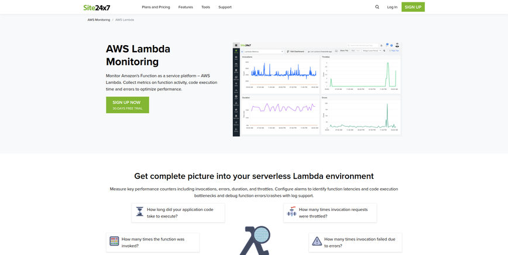Click Edit Dashboard in the dashboard preview

296,52
